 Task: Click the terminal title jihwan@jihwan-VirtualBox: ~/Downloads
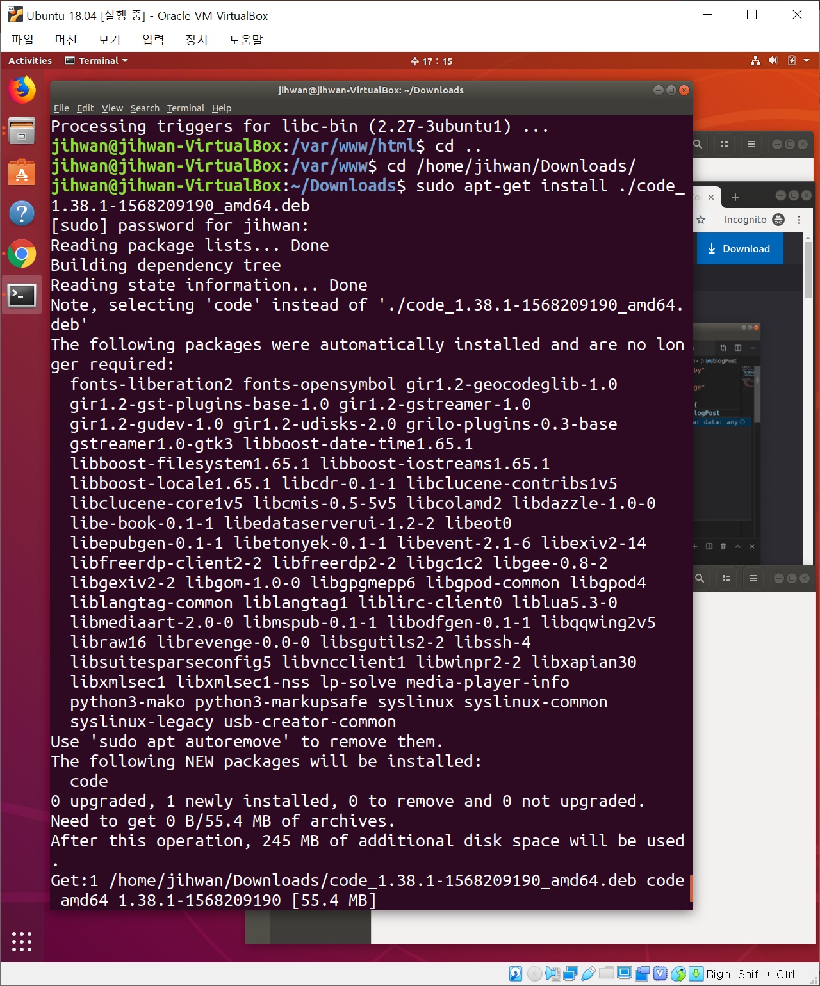point(371,90)
